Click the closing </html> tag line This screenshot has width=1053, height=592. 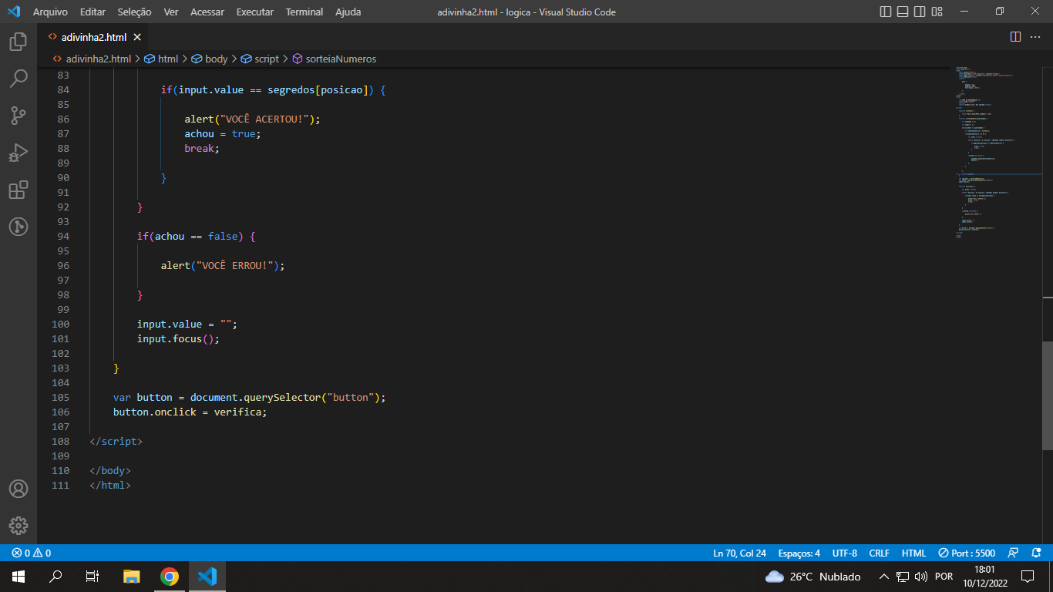110,485
